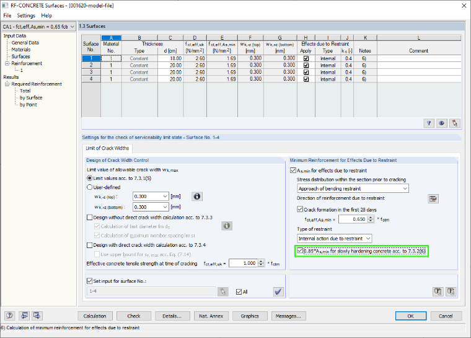
Task: Click the Cancel button
Action: [x=446, y=316]
